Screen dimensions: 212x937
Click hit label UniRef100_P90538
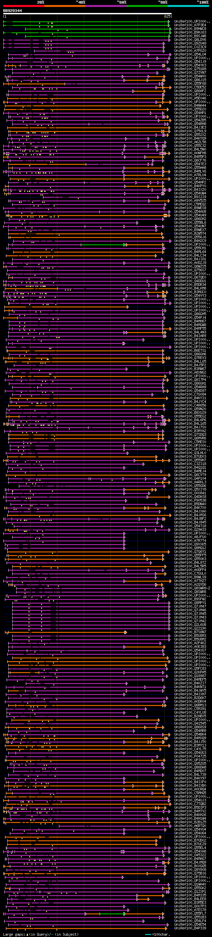click(x=190, y=501)
